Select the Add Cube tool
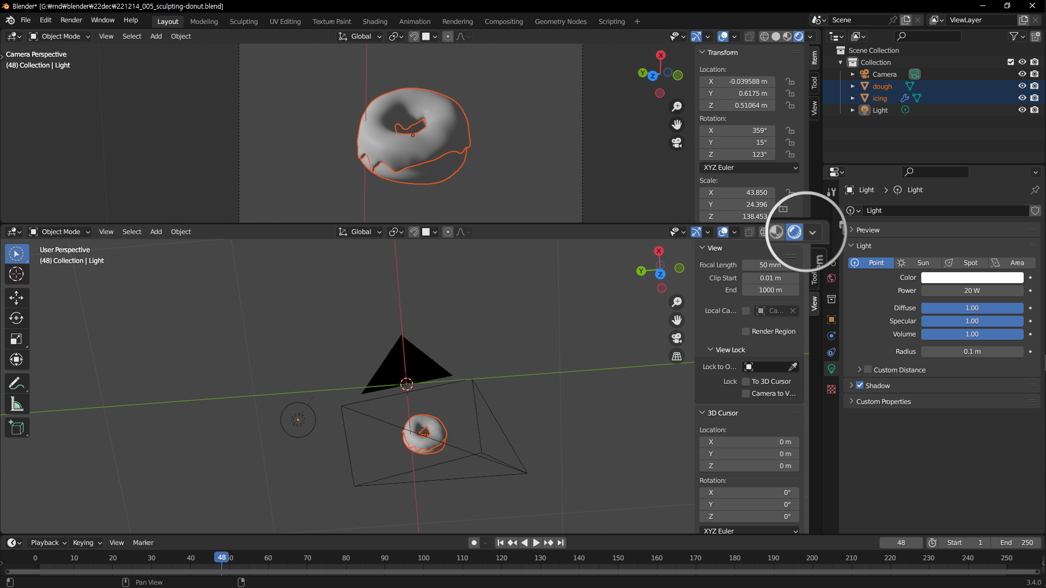Viewport: 1046px width, 588px height. [16, 428]
